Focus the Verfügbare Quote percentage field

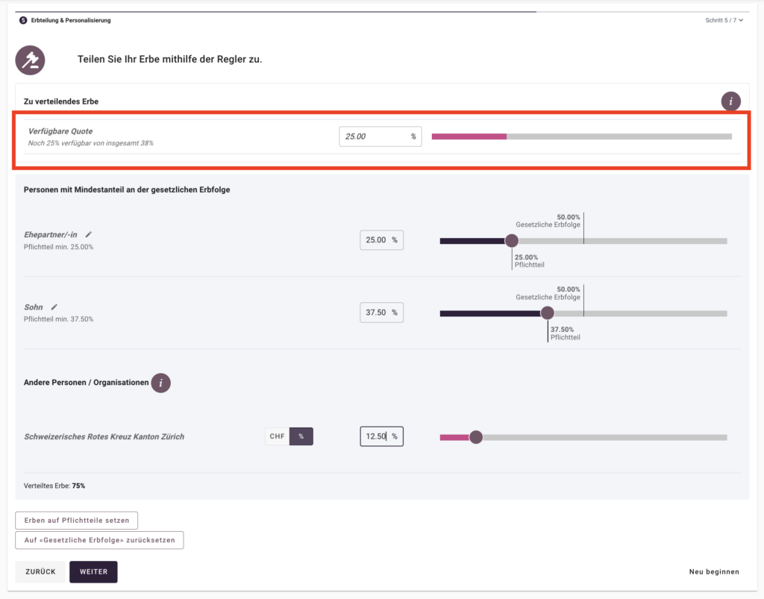point(373,137)
